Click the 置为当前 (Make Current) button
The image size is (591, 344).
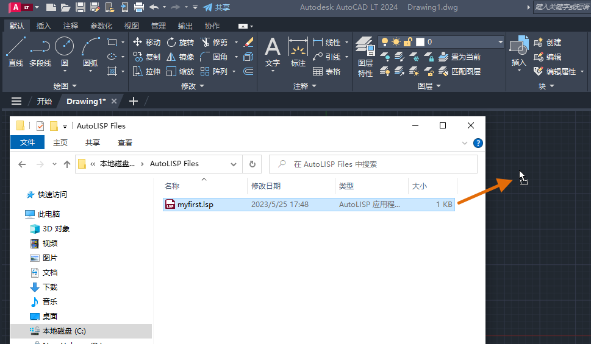pyautogui.click(x=460, y=57)
